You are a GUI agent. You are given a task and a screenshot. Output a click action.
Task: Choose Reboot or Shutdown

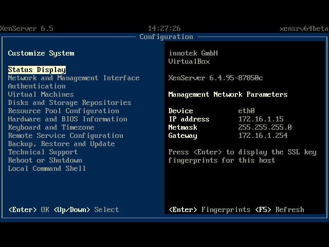[x=45, y=161]
